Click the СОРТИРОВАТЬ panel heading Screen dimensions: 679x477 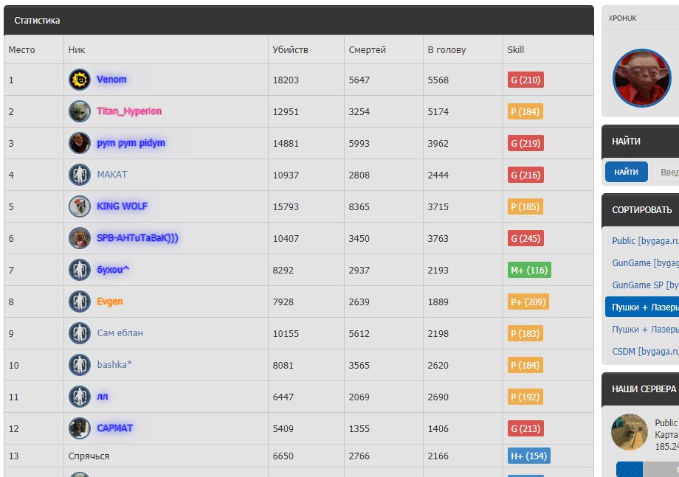(x=642, y=209)
